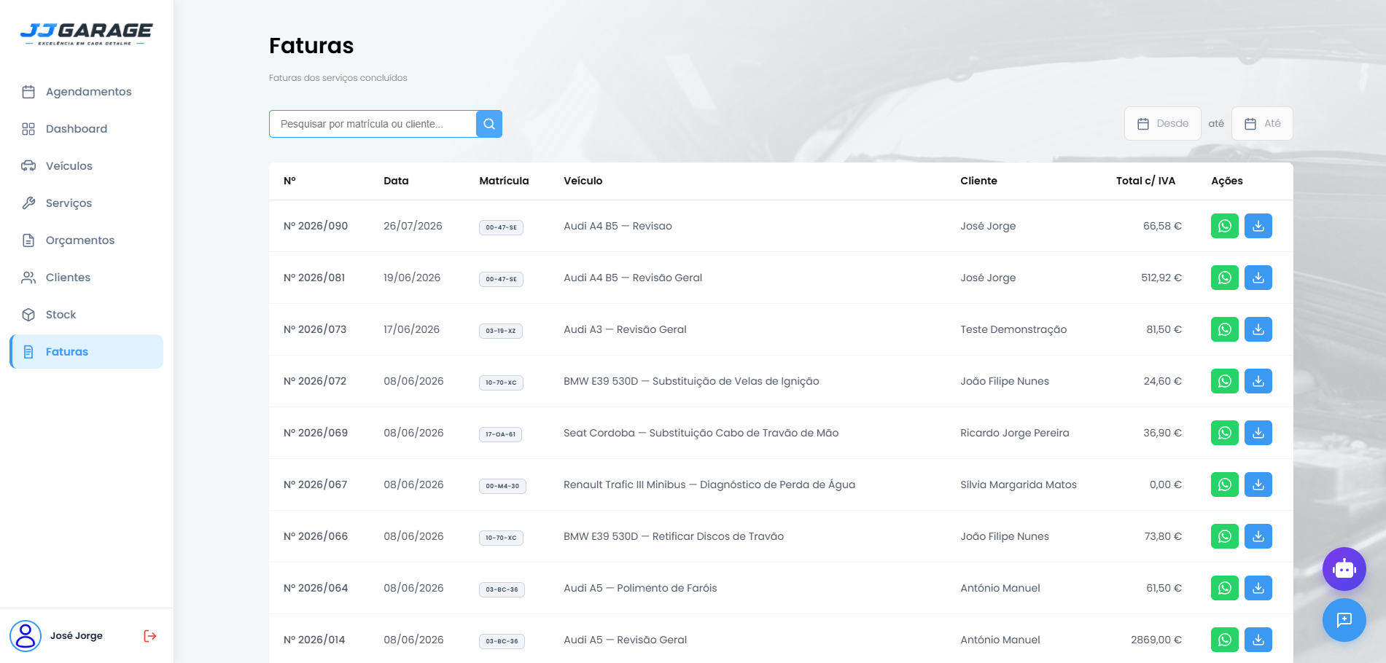The image size is (1386, 663).
Task: Share invoice 2026/081 on WhatsApp
Action: pos(1225,278)
